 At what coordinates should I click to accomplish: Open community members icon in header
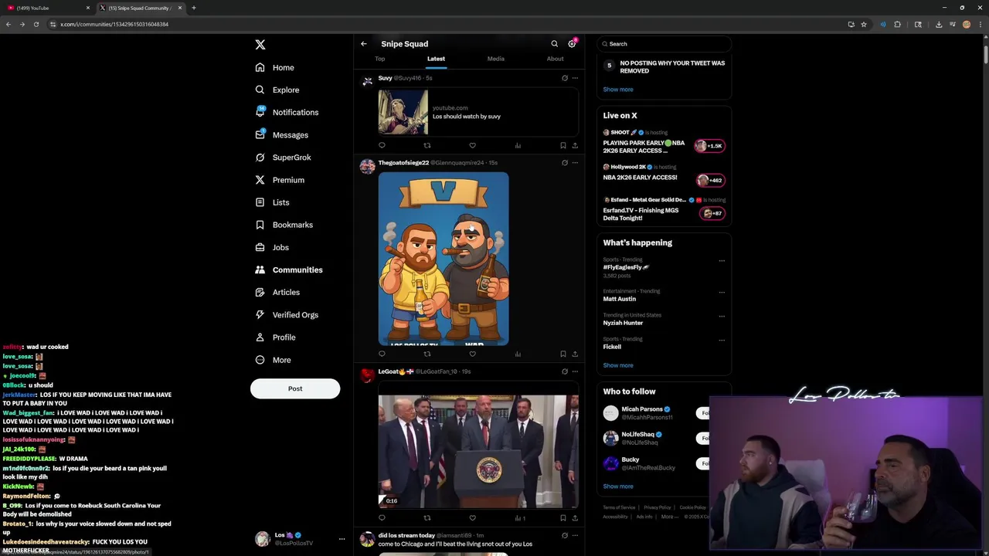click(572, 44)
